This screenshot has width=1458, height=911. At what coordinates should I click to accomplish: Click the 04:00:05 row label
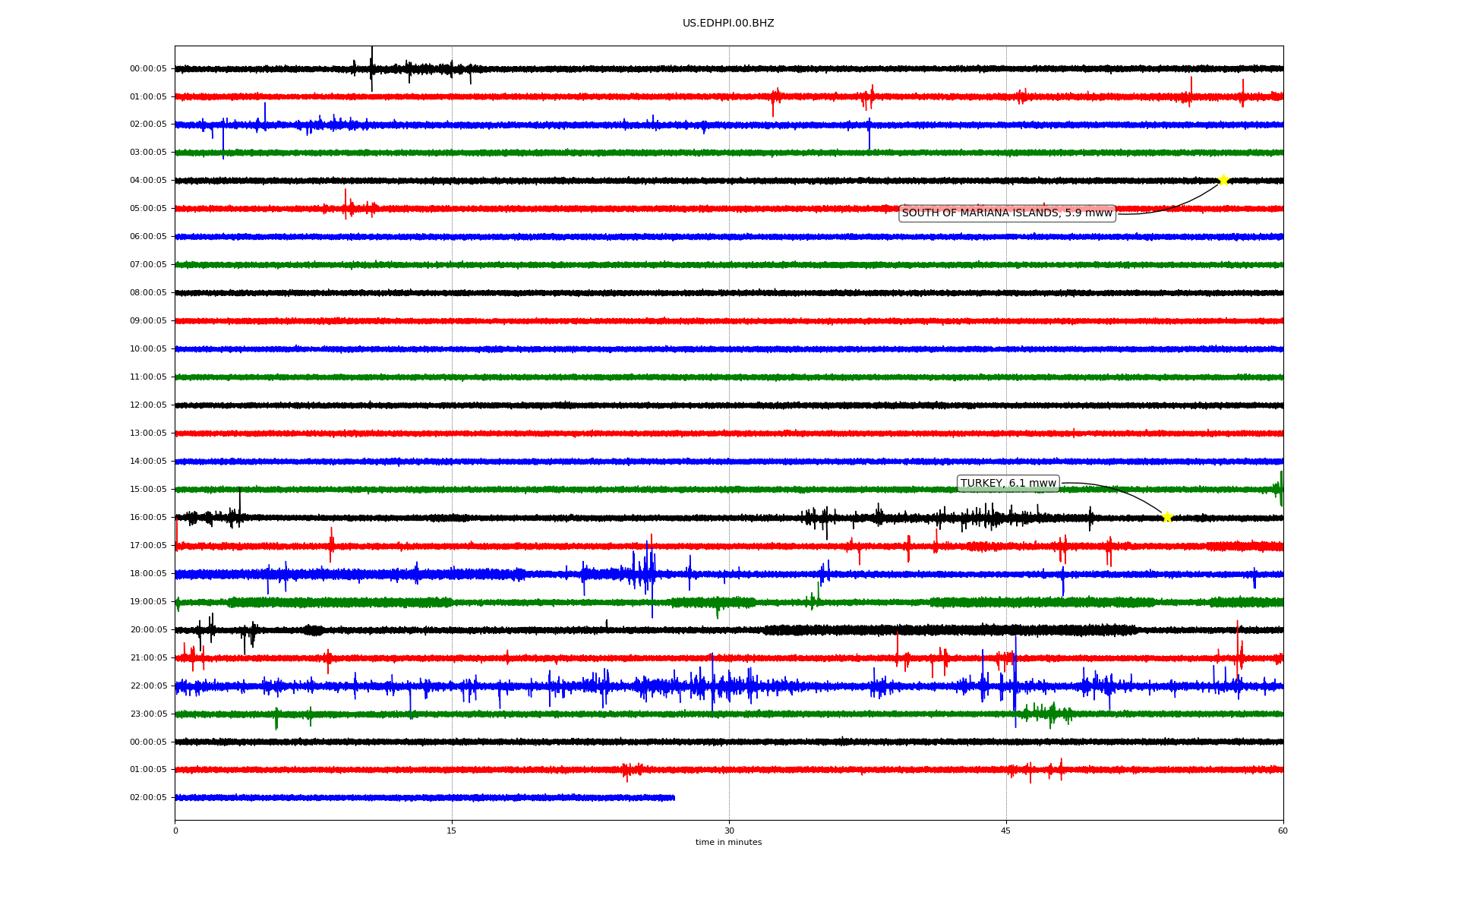[x=148, y=181]
